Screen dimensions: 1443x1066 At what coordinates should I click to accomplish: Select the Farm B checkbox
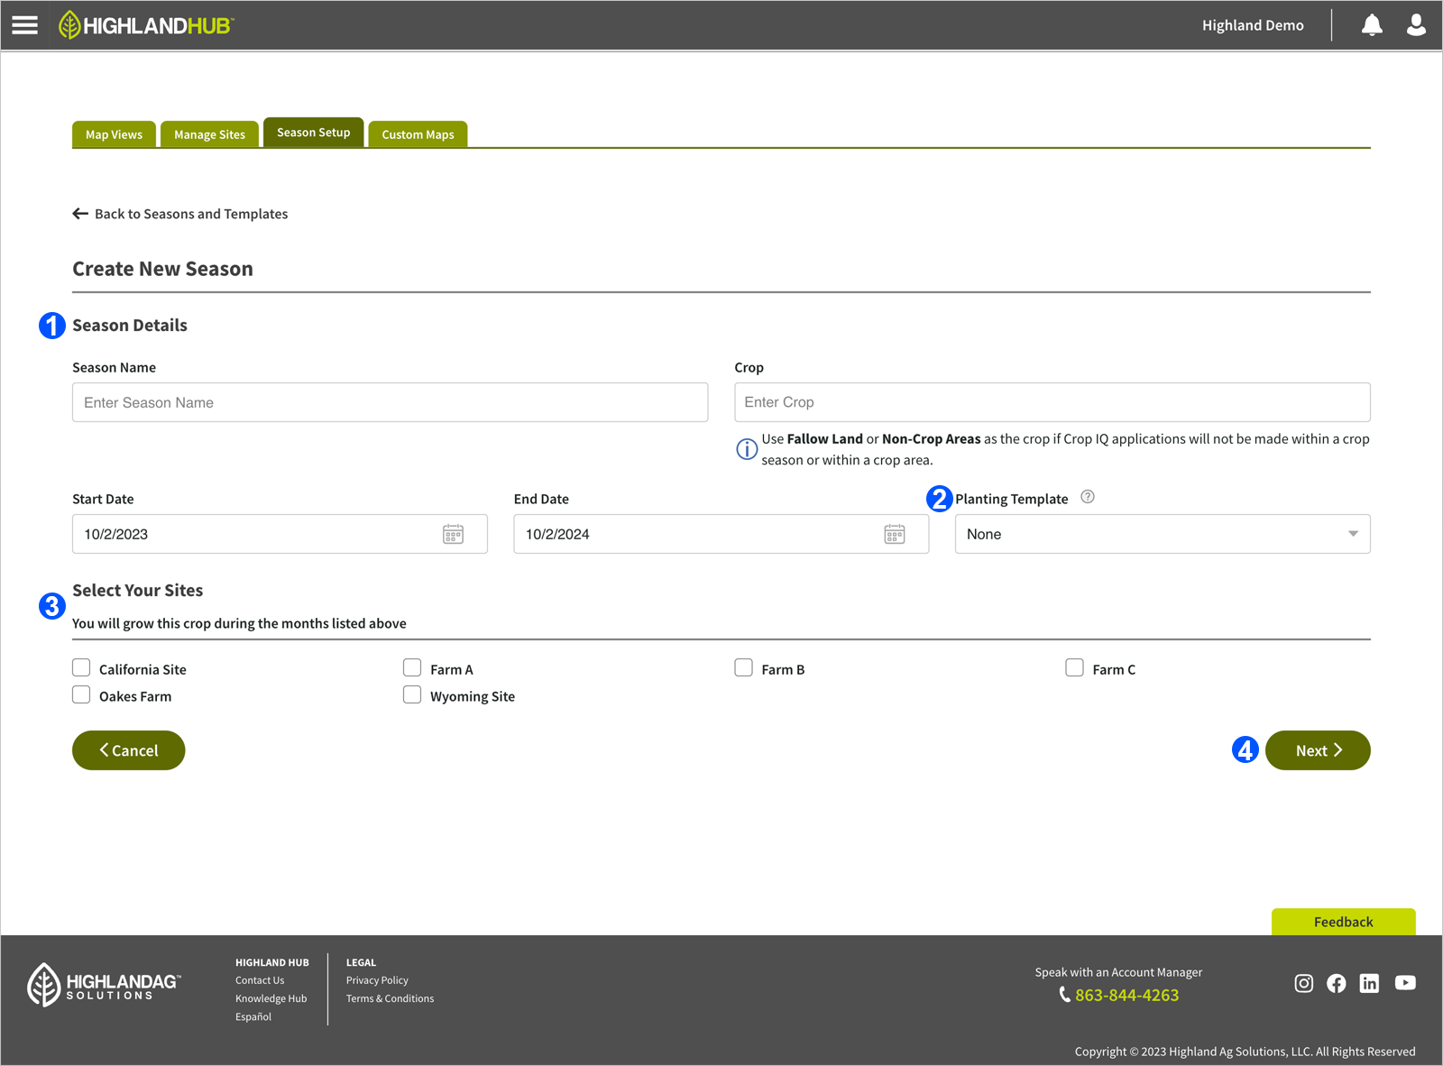(743, 668)
